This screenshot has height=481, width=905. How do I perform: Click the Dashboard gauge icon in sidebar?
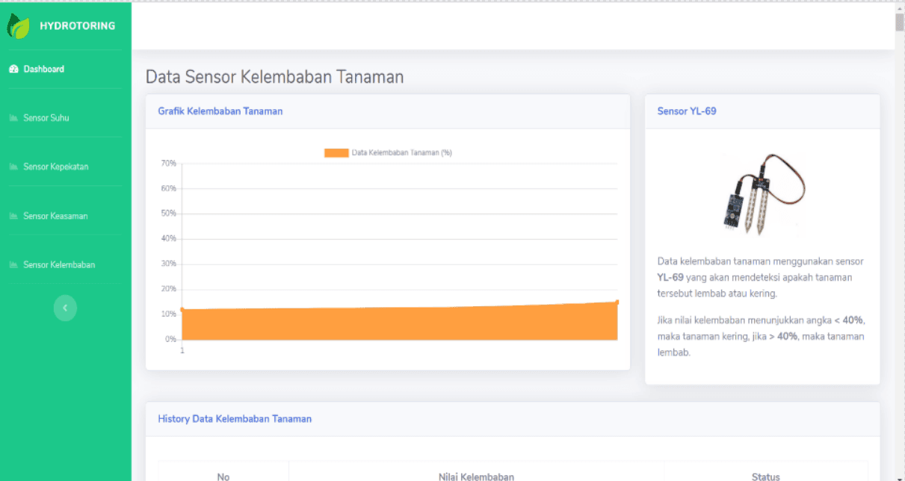point(13,69)
